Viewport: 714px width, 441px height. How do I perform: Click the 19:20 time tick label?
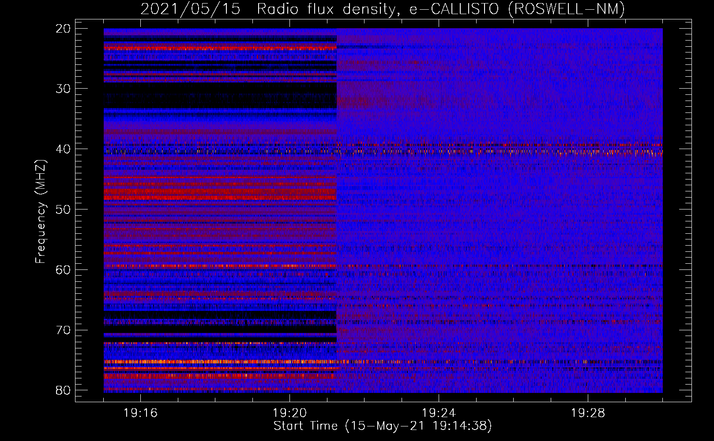coord(290,413)
